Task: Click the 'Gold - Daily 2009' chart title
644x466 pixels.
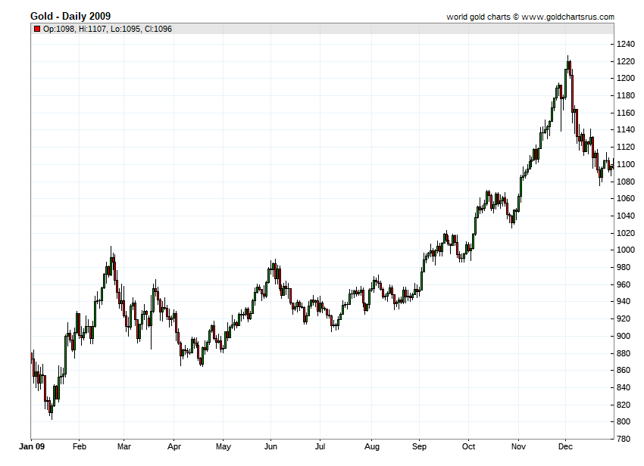Action: pos(70,16)
